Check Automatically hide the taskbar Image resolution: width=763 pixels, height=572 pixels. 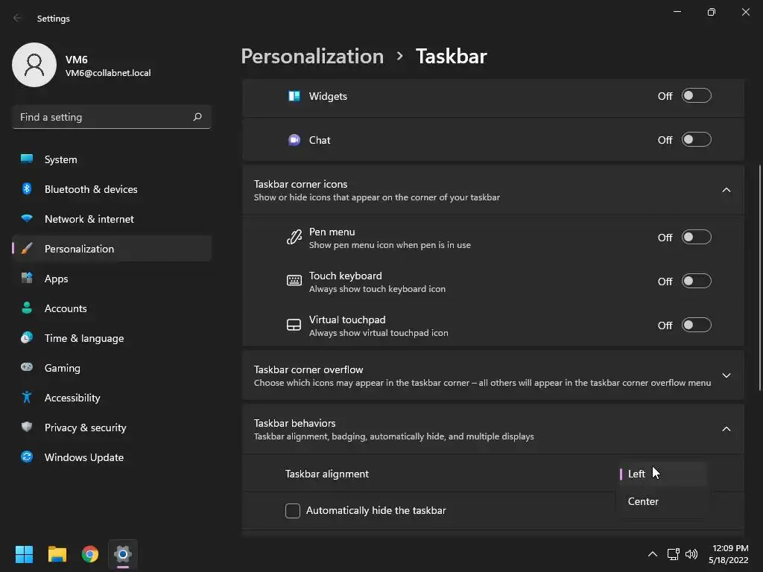click(x=293, y=511)
